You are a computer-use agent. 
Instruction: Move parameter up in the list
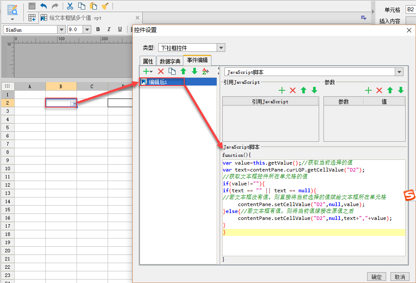pyautogui.click(x=390, y=90)
